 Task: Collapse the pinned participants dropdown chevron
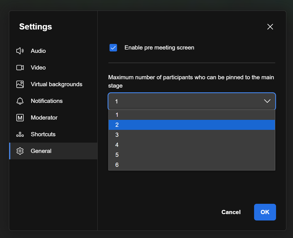tap(267, 101)
